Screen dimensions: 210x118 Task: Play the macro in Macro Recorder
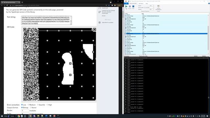point(126,7)
